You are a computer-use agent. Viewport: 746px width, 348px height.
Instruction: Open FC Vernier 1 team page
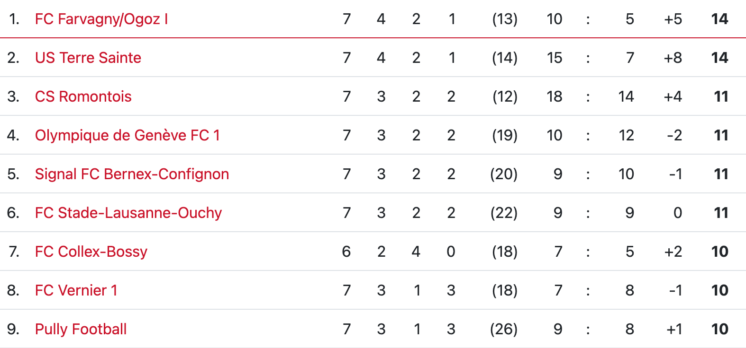tap(76, 290)
